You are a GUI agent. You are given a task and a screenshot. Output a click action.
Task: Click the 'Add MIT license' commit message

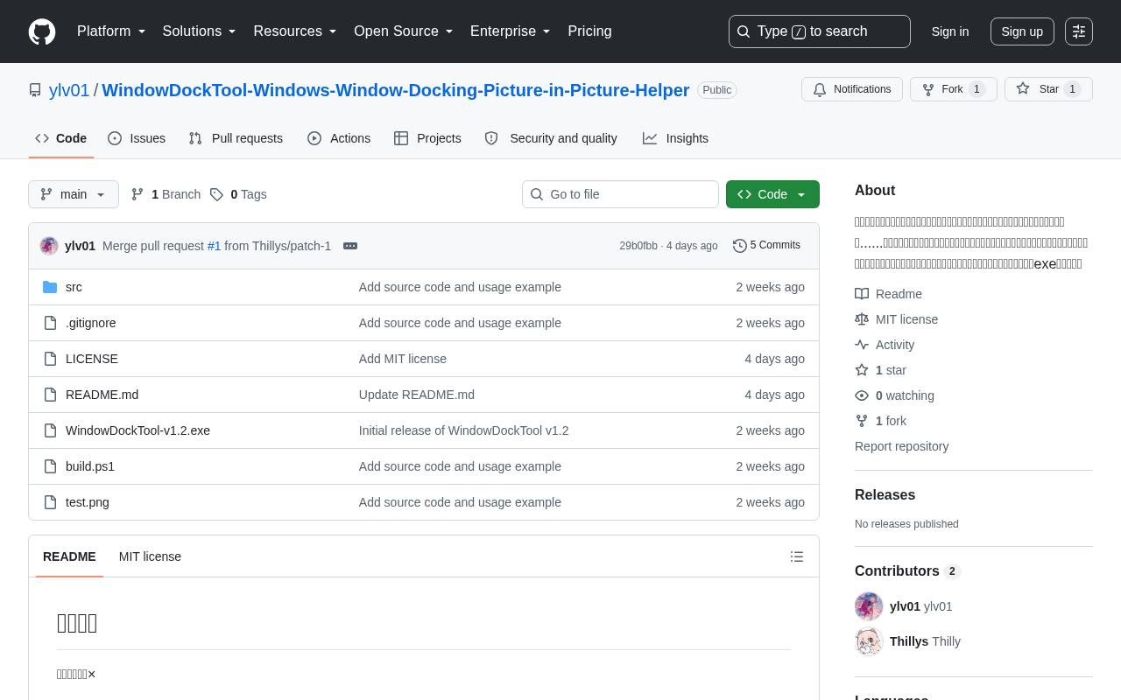403,359
